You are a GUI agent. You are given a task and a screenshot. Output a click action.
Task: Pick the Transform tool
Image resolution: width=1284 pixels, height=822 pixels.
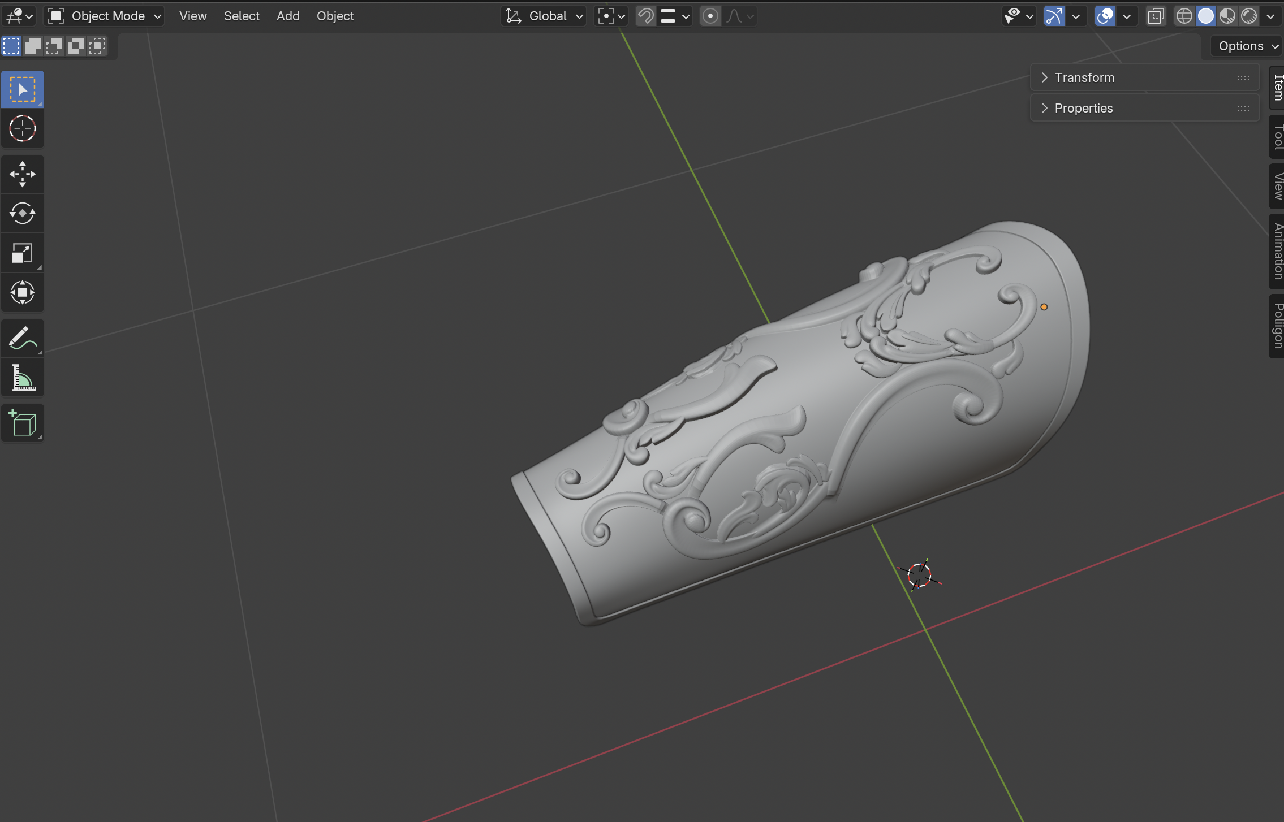pyautogui.click(x=23, y=292)
